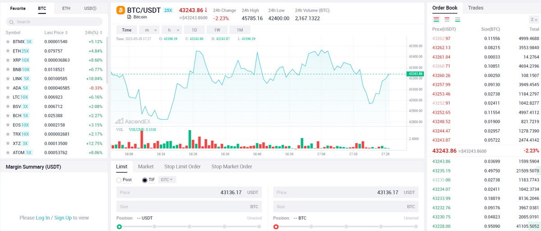
Task: Expand the minutes interval dropdown
Action: [150, 30]
